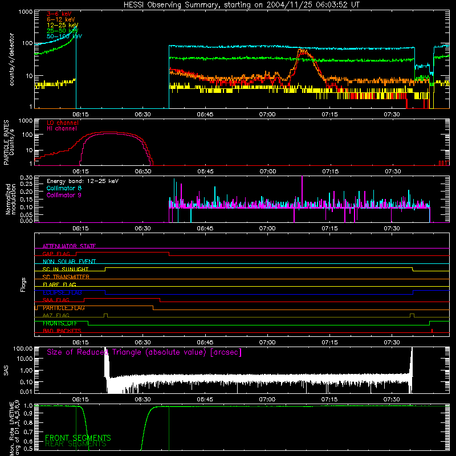Click the 0.30 value on modulation axis
The image size is (456, 456).
point(26,177)
